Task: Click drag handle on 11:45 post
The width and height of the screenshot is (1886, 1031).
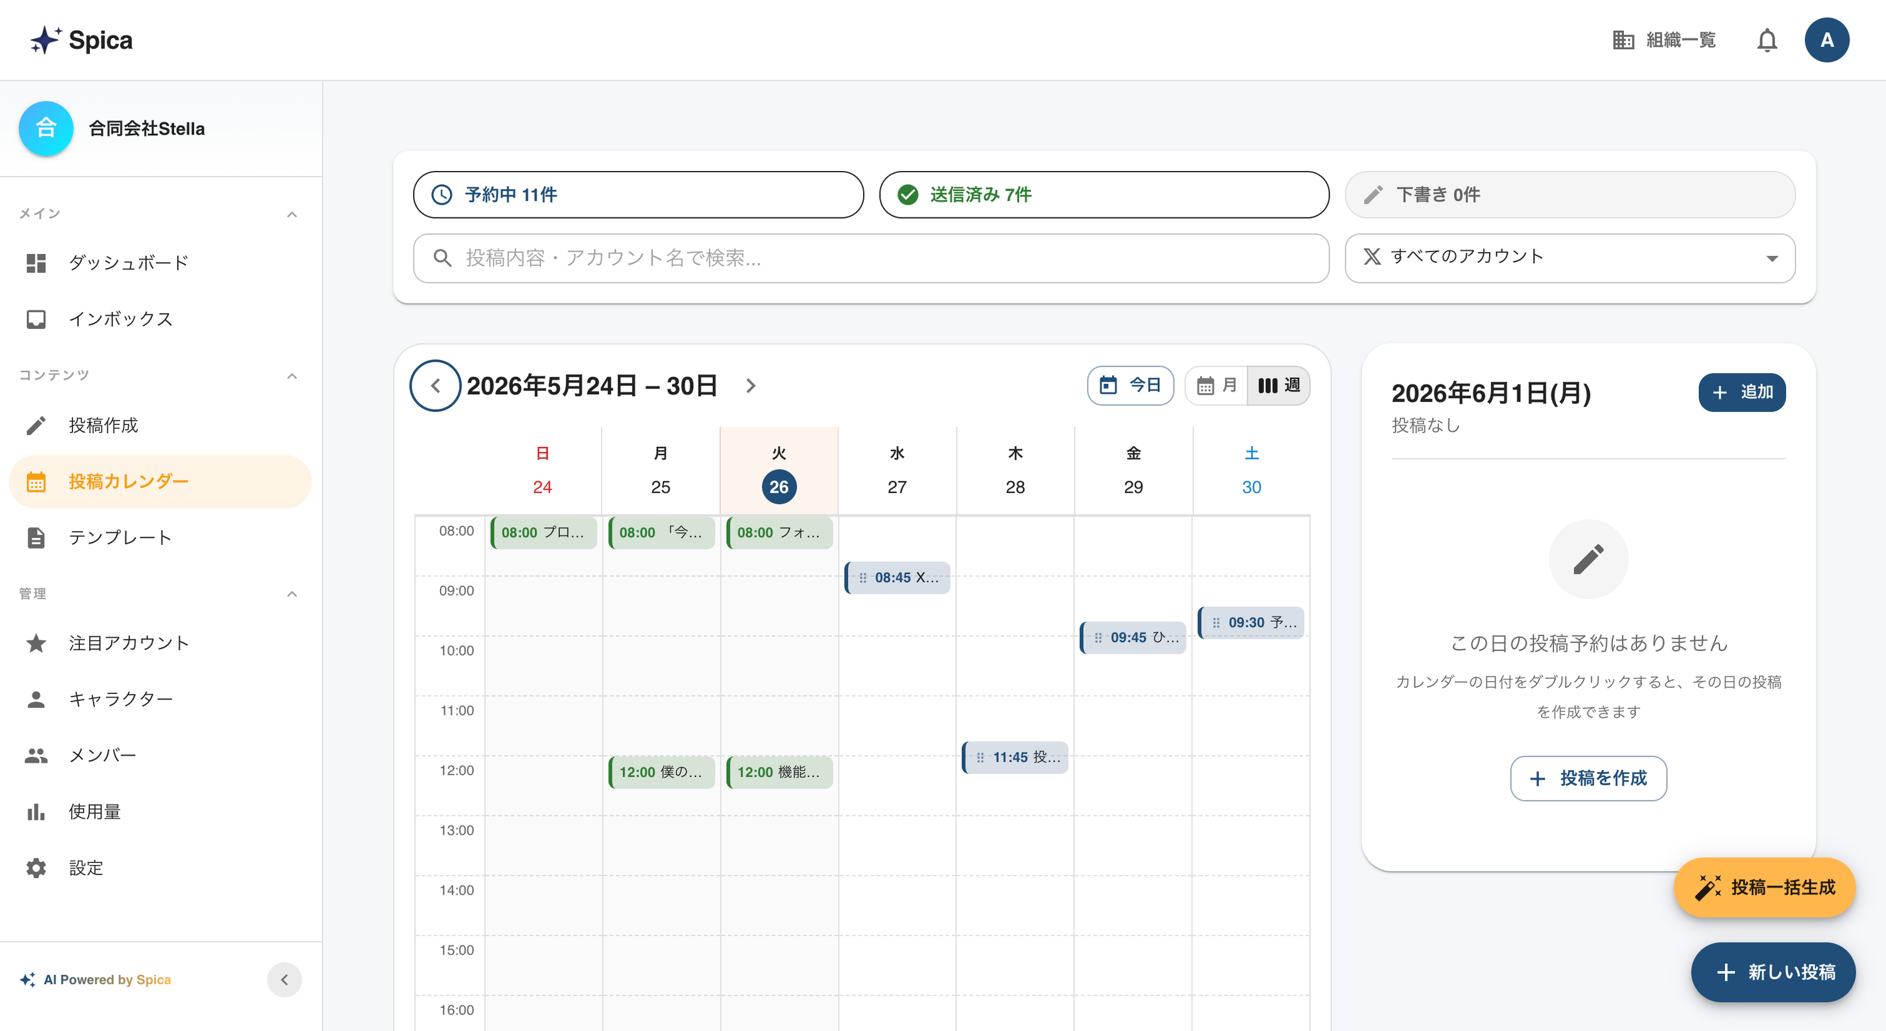Action: coord(980,757)
